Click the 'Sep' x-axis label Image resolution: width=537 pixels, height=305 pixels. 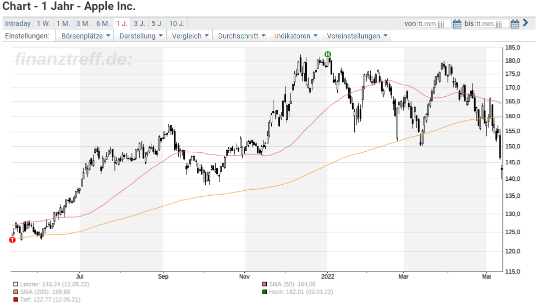point(163,276)
